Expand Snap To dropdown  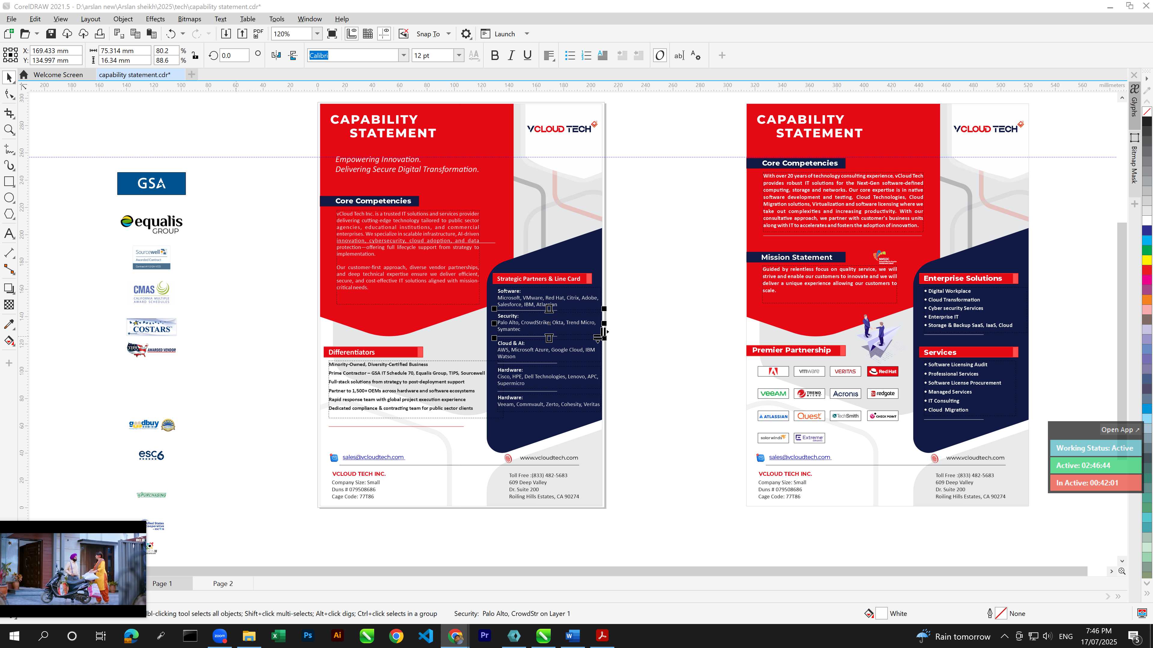coord(449,34)
